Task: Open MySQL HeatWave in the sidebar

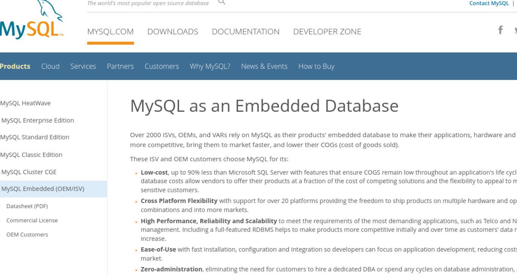Action: pos(25,103)
